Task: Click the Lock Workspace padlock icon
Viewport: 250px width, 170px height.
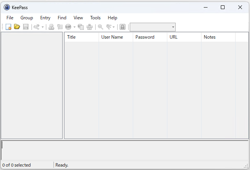Action: pos(123,27)
